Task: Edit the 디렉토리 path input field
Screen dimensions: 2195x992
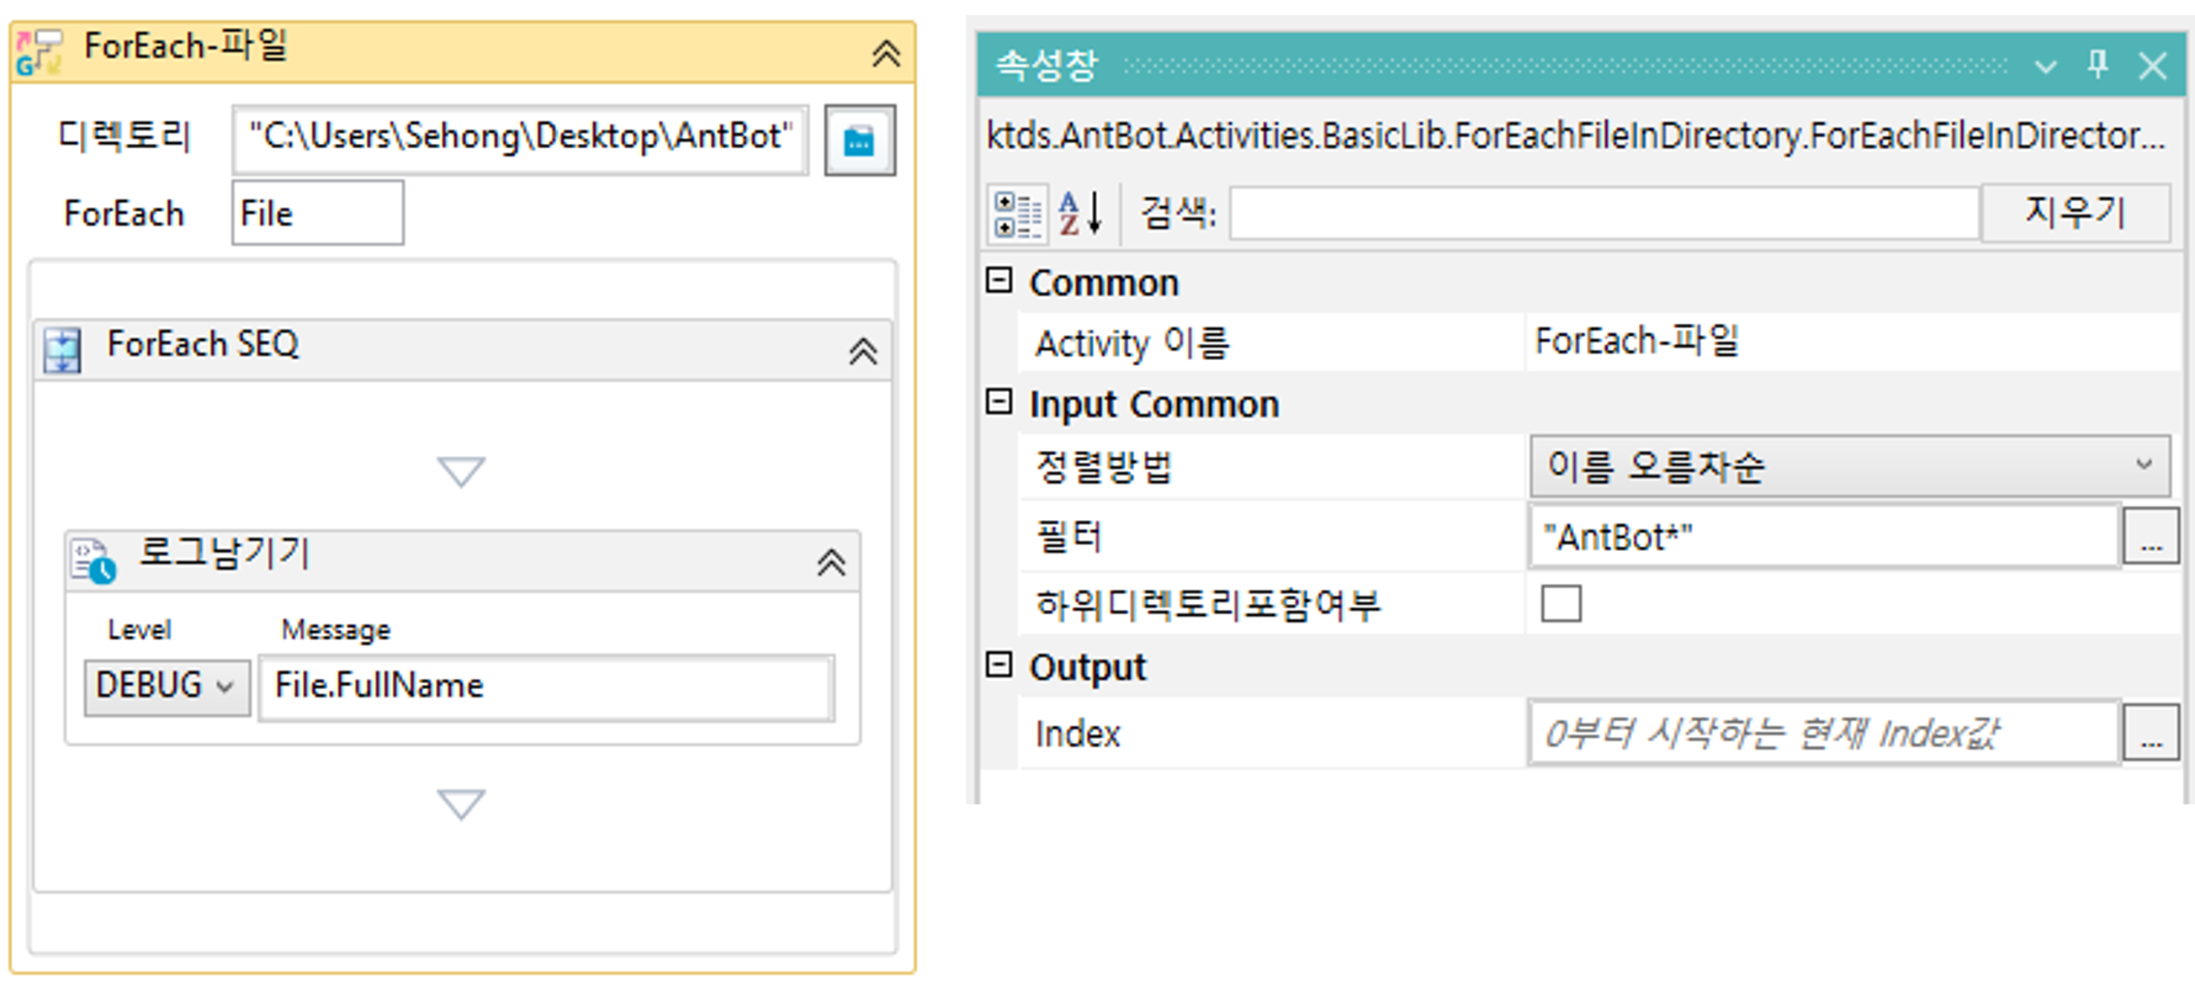Action: [x=520, y=138]
